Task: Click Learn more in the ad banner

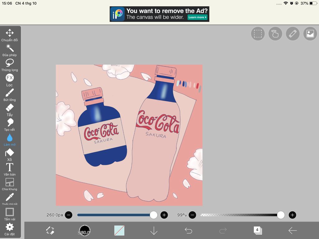Action: pos(197,17)
